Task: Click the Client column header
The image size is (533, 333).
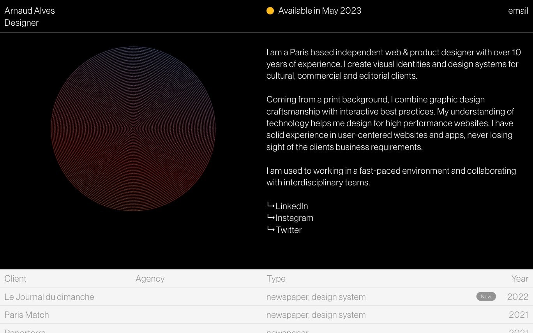Action: point(15,278)
